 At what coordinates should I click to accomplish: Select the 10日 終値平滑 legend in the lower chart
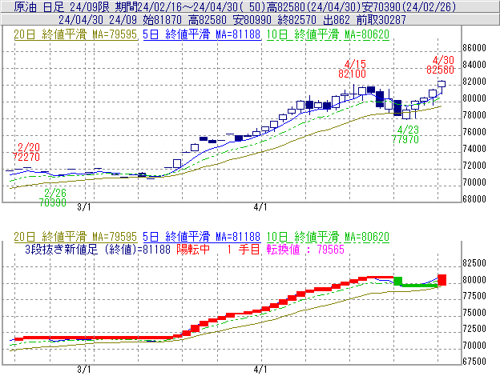point(328,237)
